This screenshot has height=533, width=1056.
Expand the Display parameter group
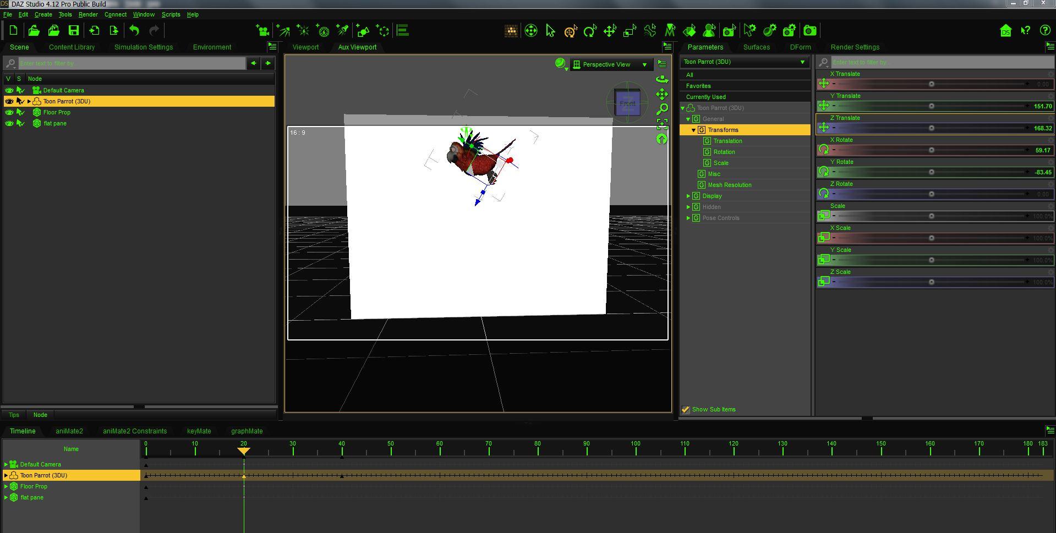688,196
